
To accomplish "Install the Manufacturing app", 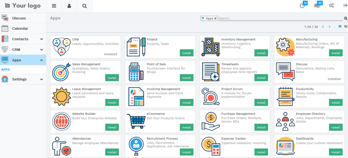I will [x=336, y=53].
